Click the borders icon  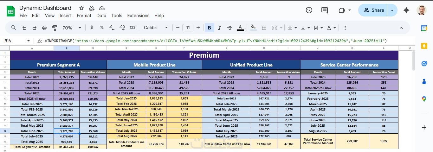click(x=264, y=28)
